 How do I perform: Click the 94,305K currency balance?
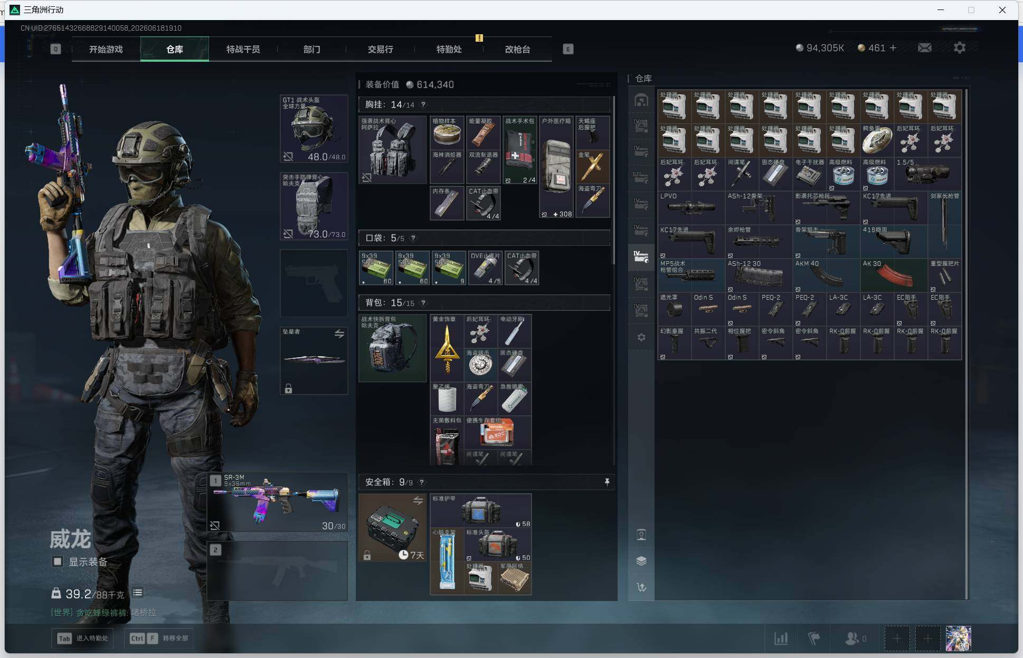click(820, 48)
